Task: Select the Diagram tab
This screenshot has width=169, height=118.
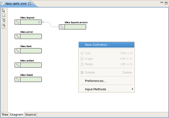Action: click(16, 115)
